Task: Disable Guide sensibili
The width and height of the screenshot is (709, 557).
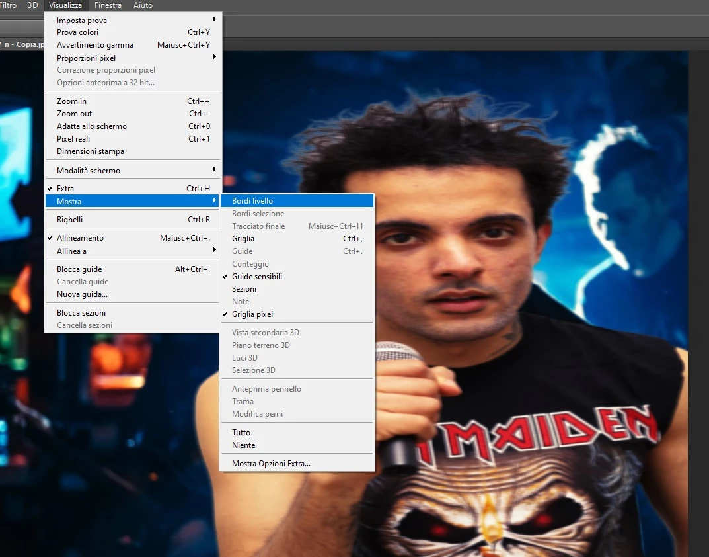Action: pyautogui.click(x=297, y=277)
